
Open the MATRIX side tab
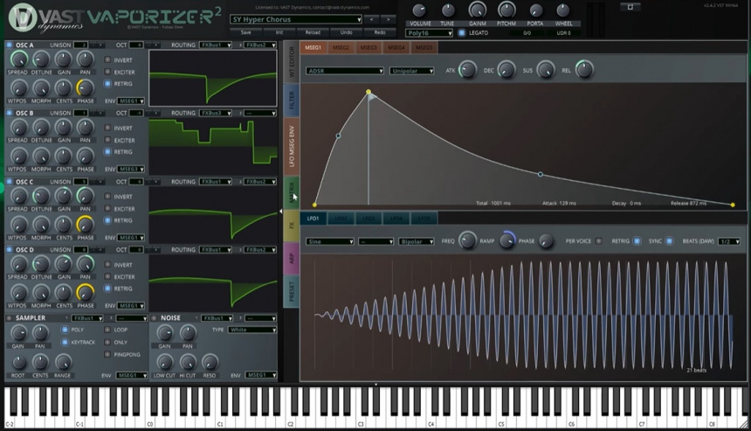click(291, 193)
